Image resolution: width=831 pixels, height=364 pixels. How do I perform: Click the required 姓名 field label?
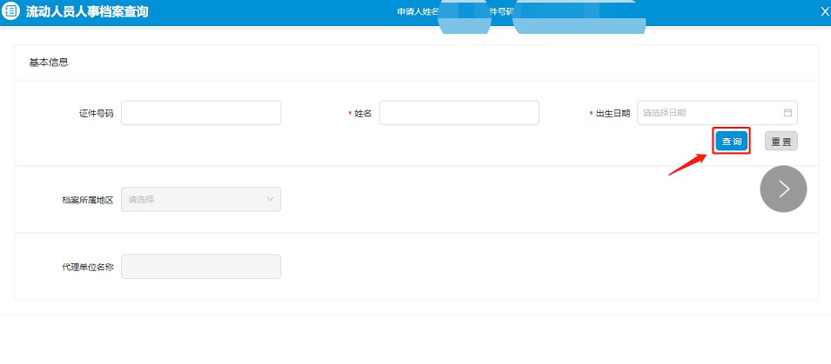363,114
